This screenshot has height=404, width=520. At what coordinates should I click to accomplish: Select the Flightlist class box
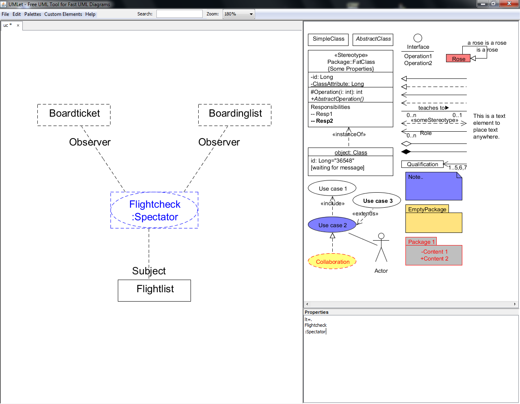(154, 291)
